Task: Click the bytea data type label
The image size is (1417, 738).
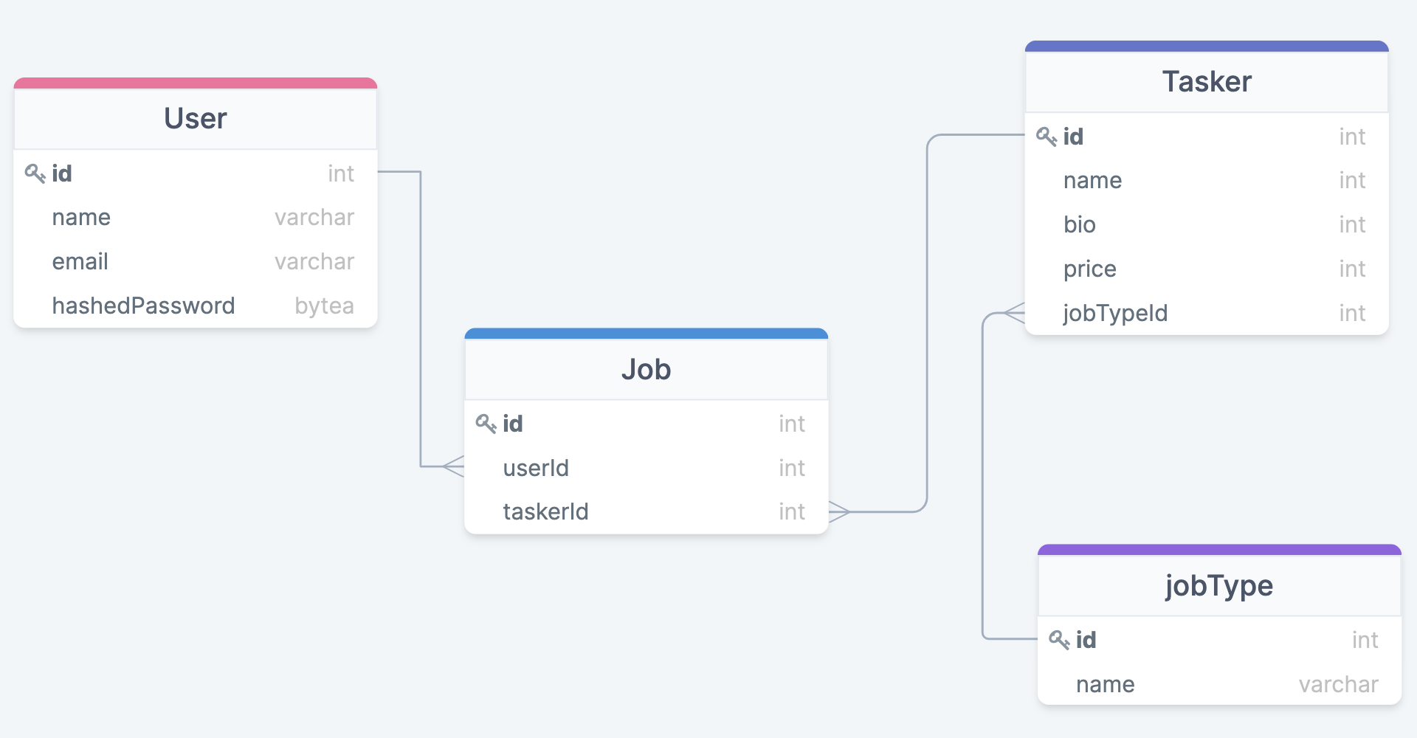Action: 324,306
